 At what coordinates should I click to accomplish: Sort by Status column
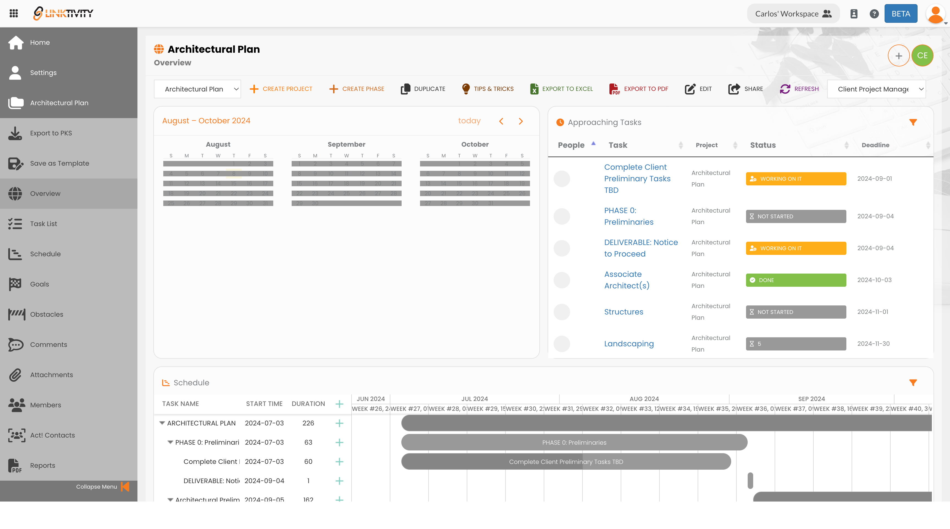(x=800, y=145)
